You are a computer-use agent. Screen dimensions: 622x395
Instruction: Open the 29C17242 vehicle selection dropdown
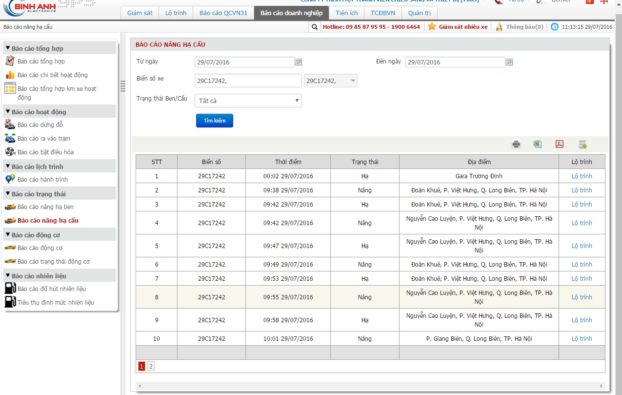coord(331,81)
